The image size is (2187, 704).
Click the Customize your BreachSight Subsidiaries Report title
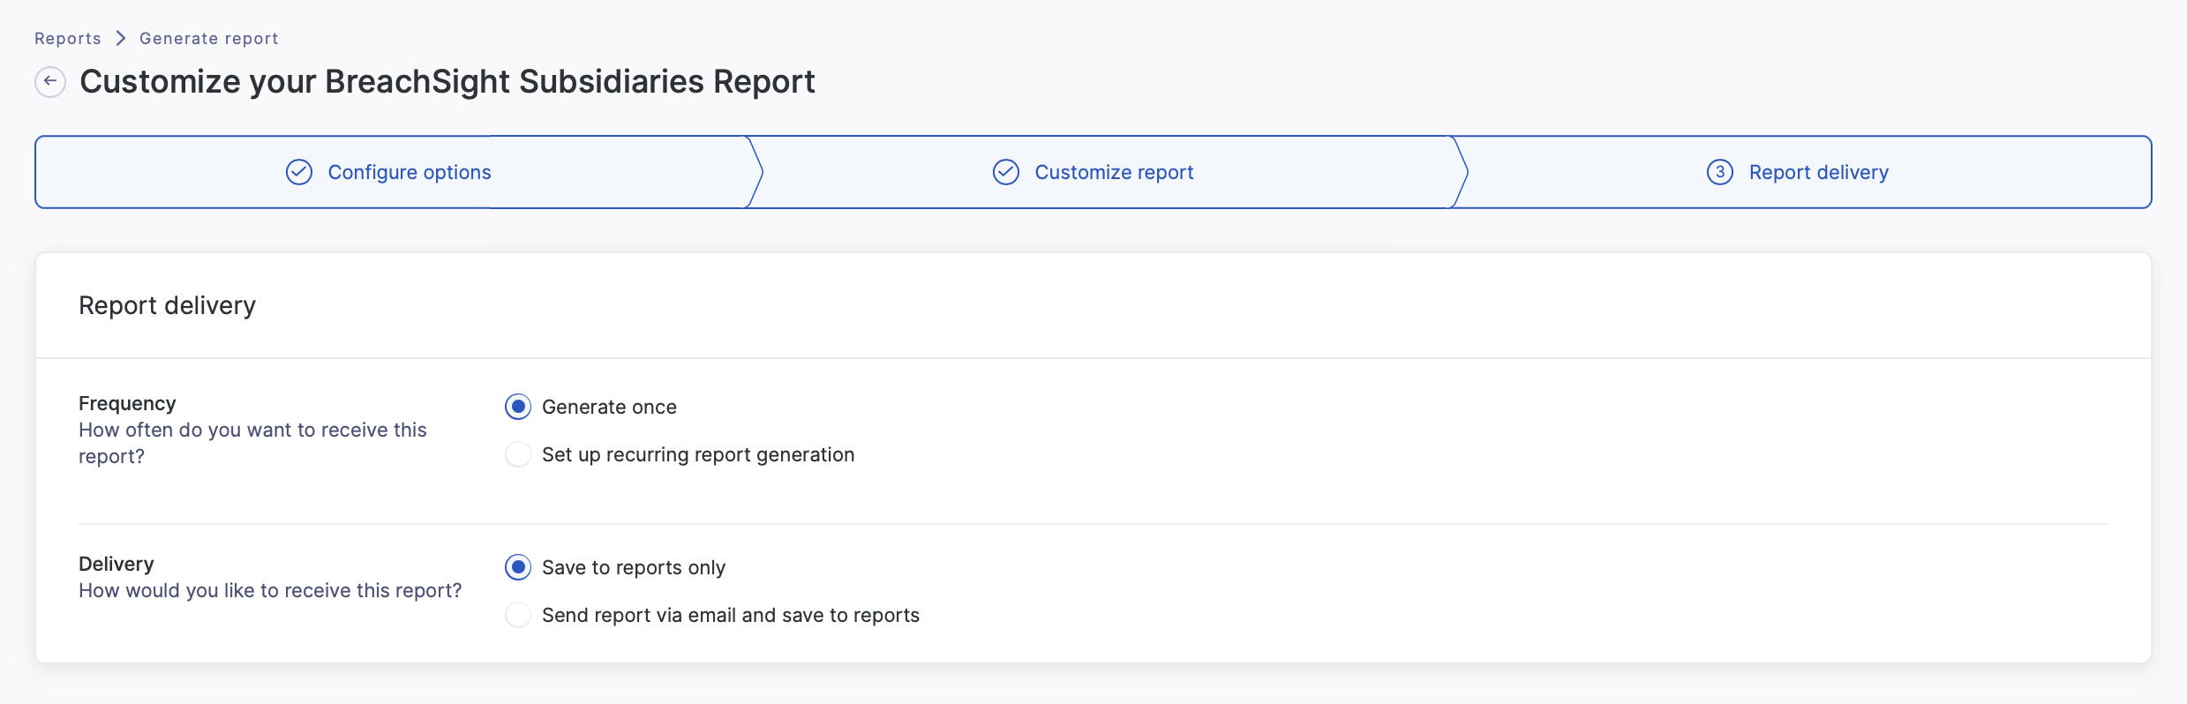pyautogui.click(x=447, y=81)
